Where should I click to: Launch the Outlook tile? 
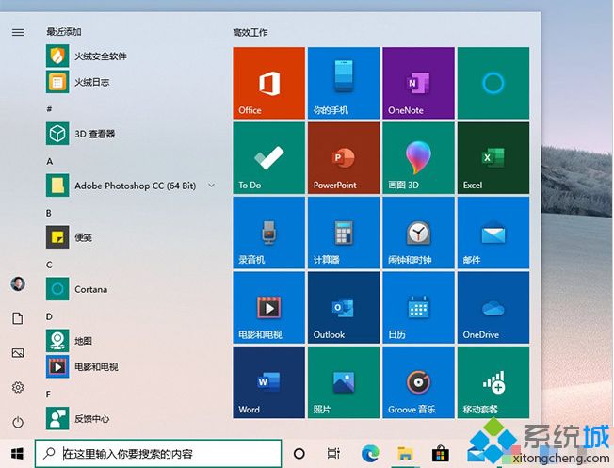pos(344,307)
